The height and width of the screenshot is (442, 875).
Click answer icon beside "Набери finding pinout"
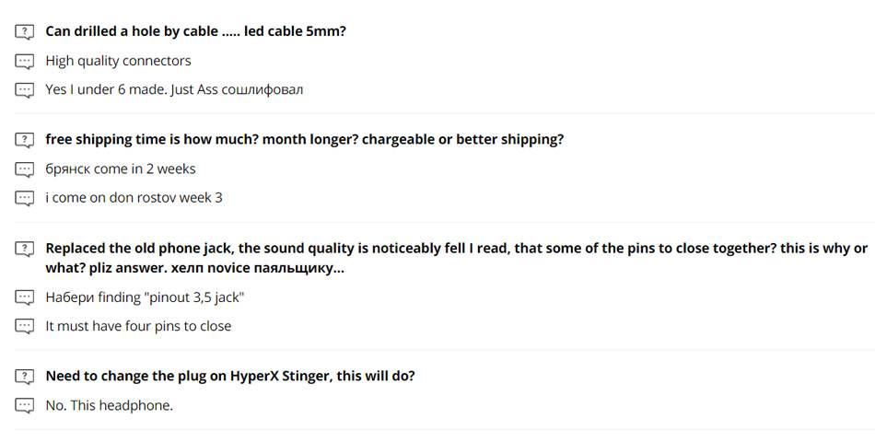(x=24, y=297)
